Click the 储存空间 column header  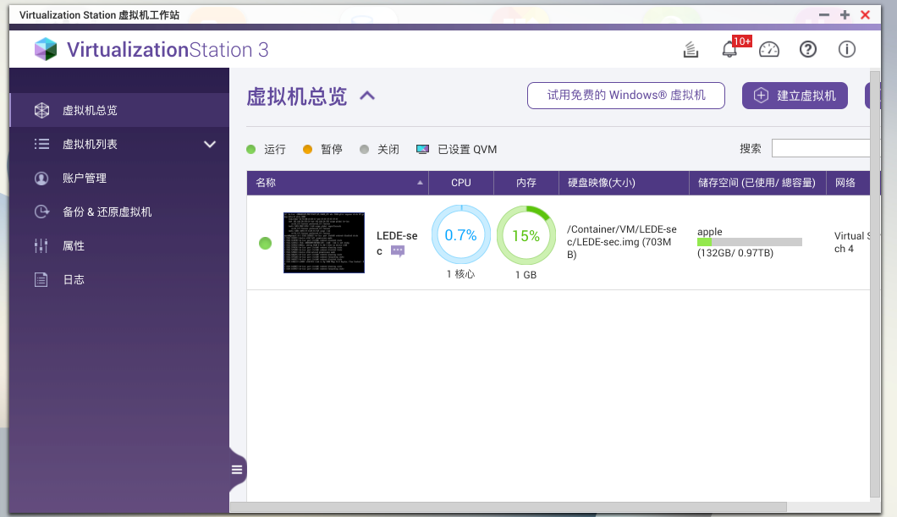[758, 183]
